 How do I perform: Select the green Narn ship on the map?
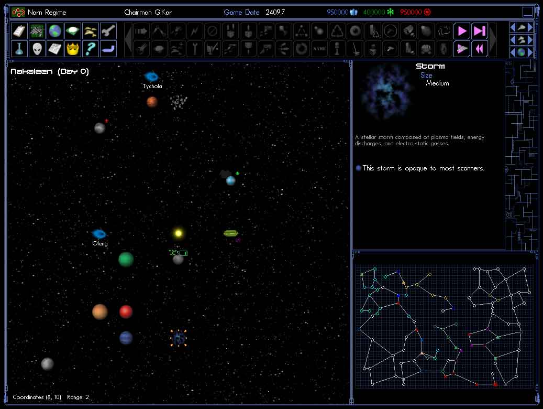coord(231,233)
